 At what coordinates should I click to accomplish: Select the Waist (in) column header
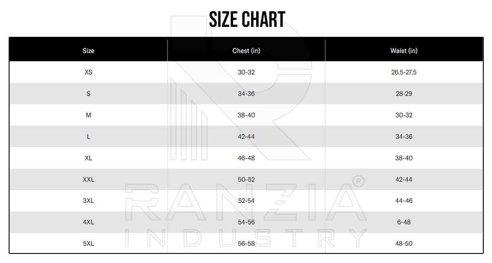coord(404,51)
